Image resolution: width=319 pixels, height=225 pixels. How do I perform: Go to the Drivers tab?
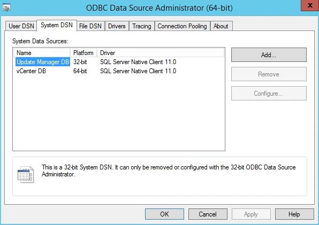pos(117,26)
